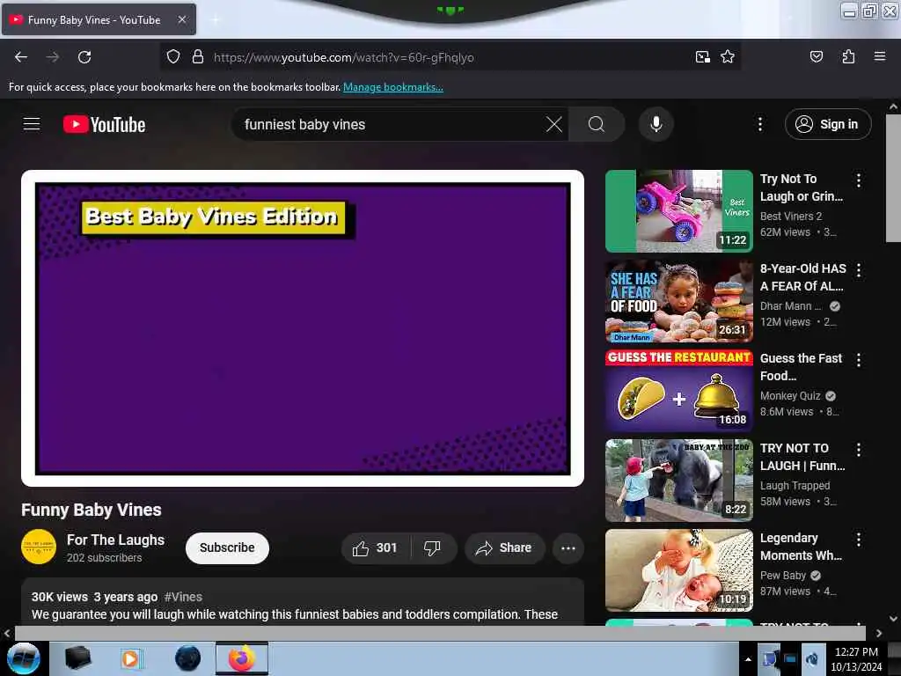Open options for Try Not To Laugh or Grin video
The height and width of the screenshot is (676, 901).
(859, 180)
